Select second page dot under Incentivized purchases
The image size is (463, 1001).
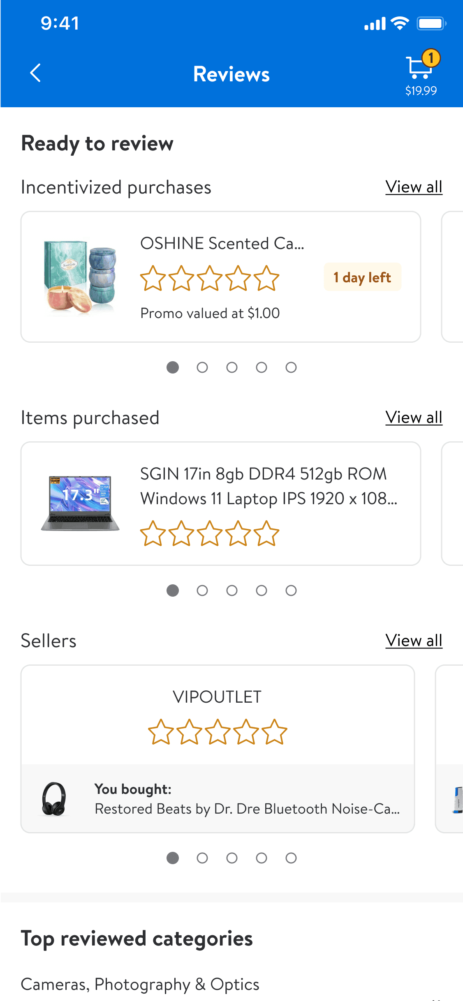202,367
